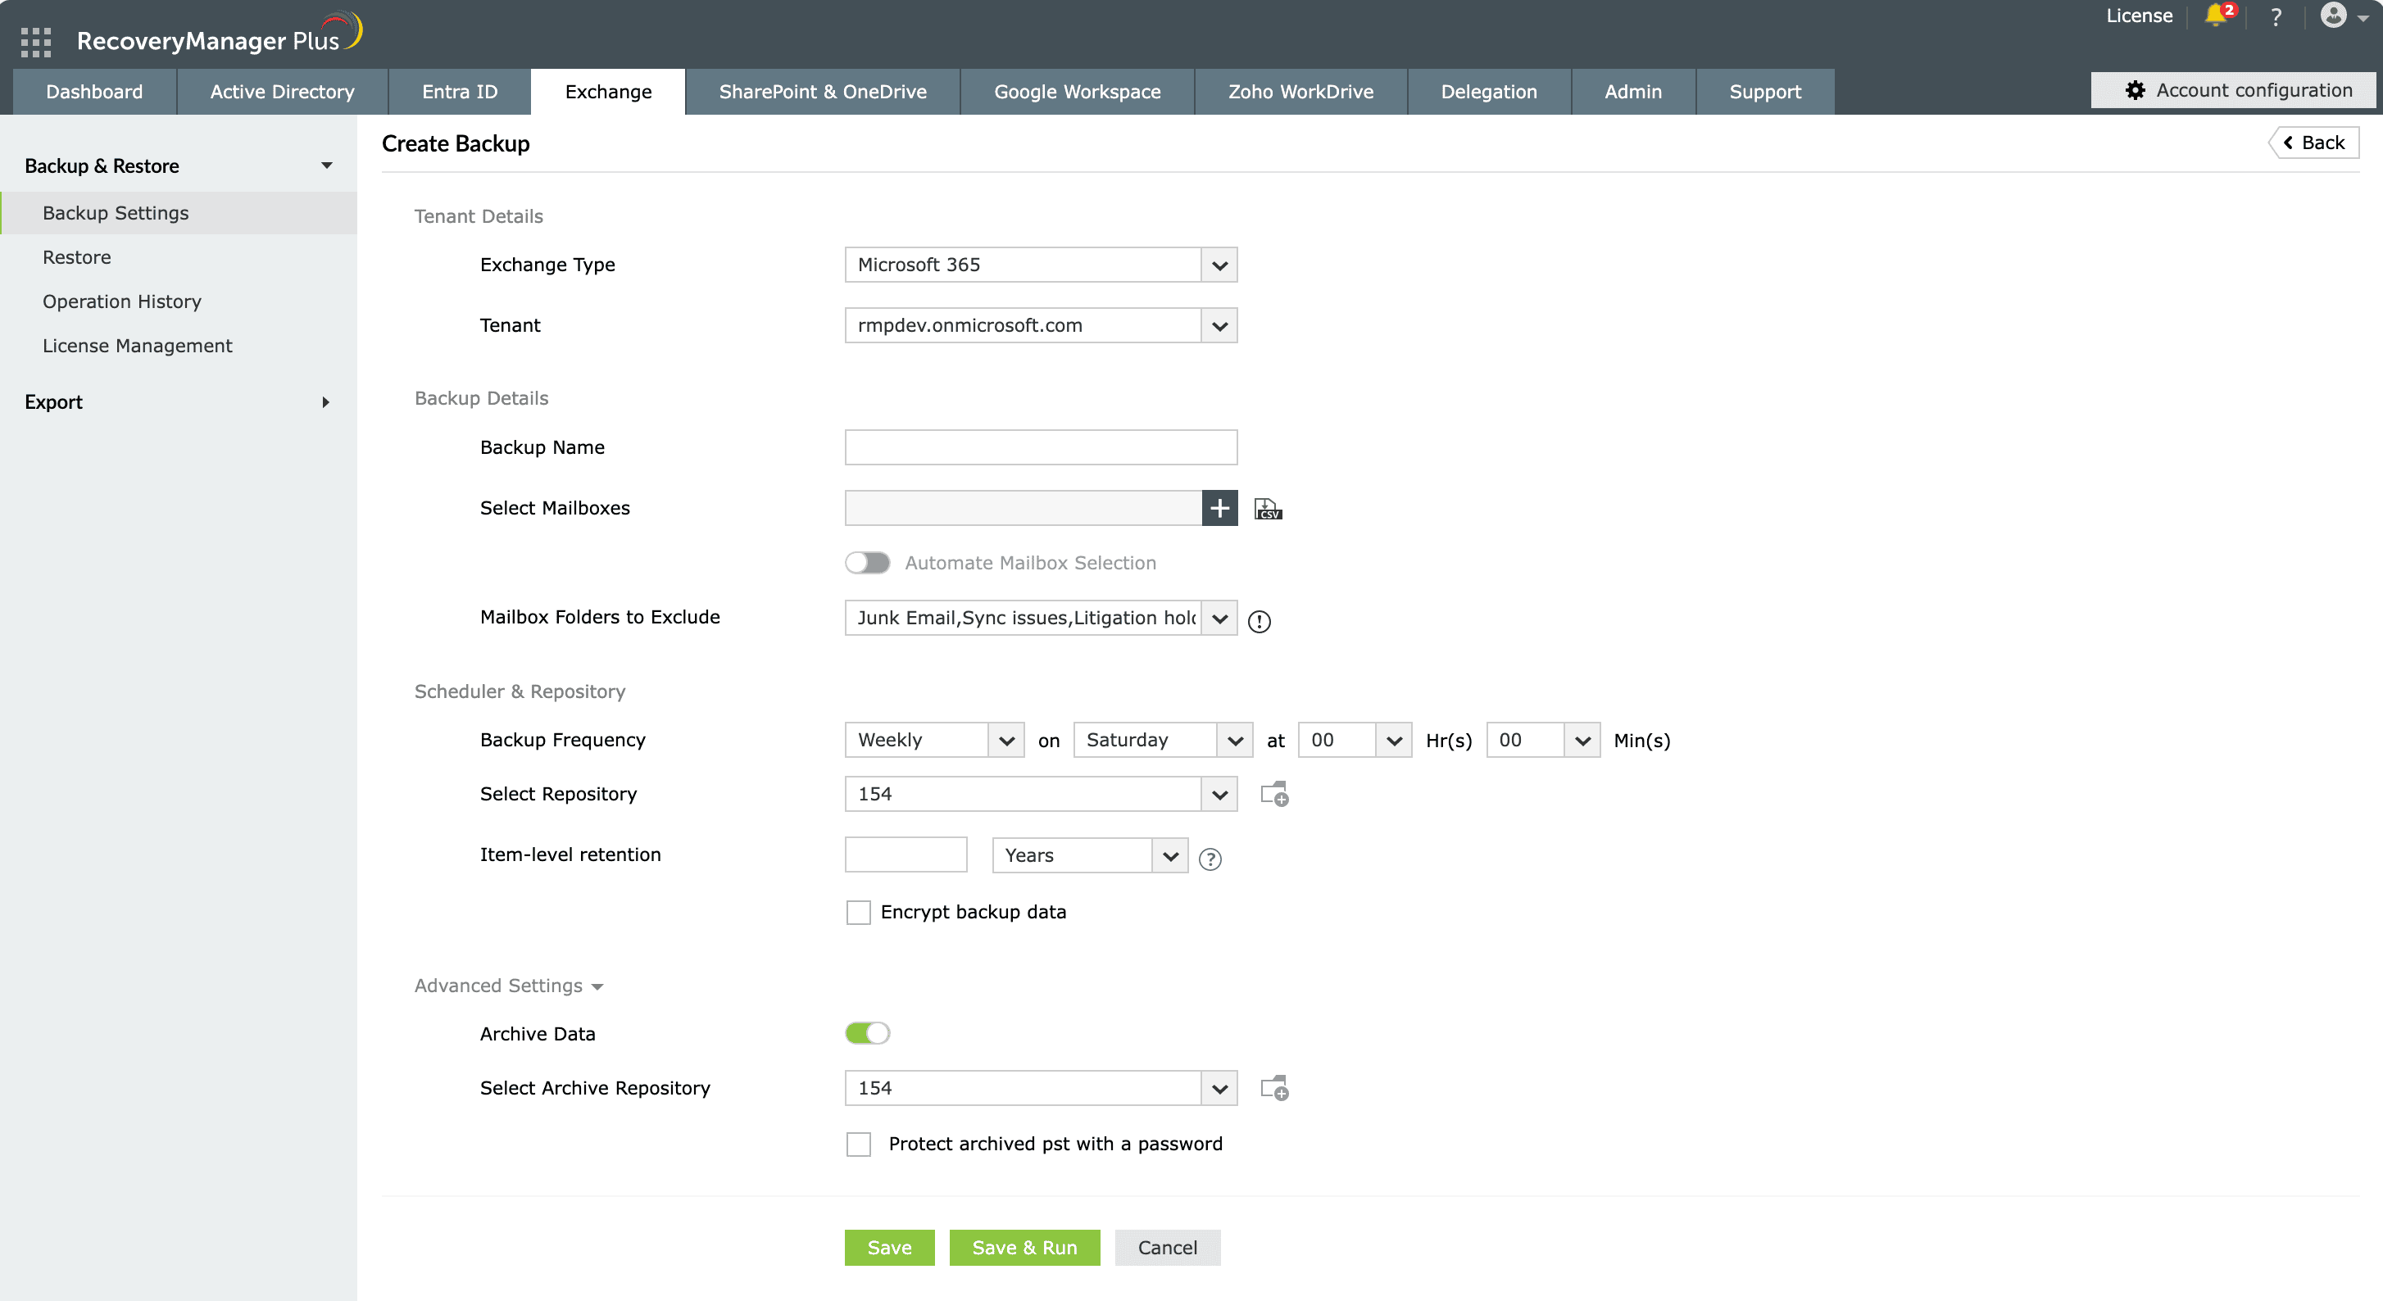Viewport: 2383px width, 1301px height.
Task: Click the plus icon to add mailboxes
Action: (x=1219, y=508)
